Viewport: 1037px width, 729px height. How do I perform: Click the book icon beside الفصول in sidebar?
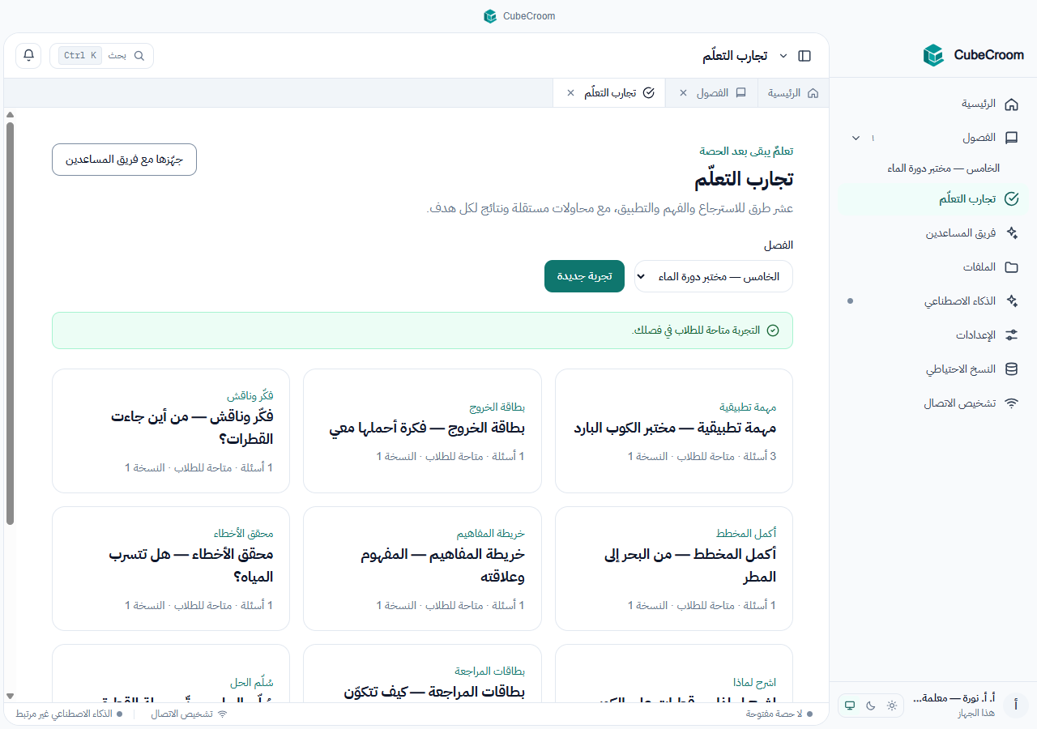(x=1011, y=138)
